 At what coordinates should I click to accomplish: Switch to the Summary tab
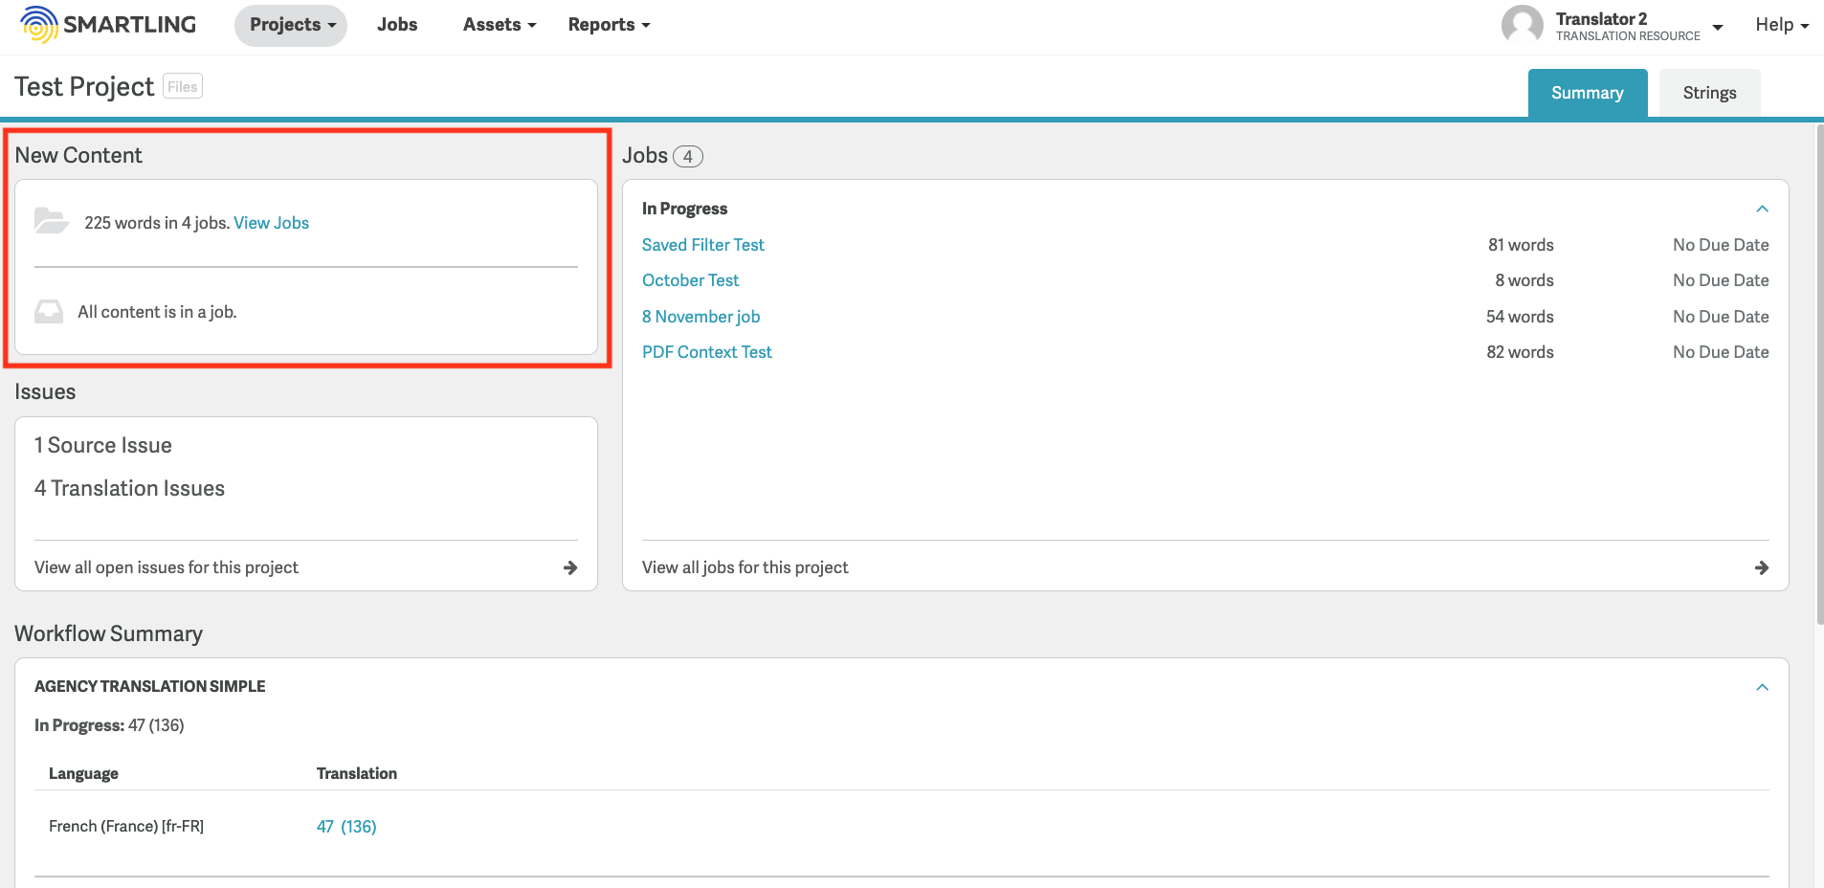pos(1588,93)
